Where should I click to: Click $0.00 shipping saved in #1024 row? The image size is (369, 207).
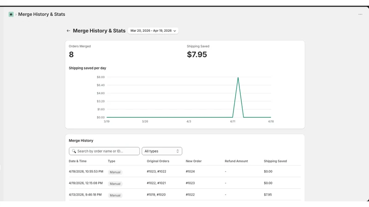[x=268, y=172]
